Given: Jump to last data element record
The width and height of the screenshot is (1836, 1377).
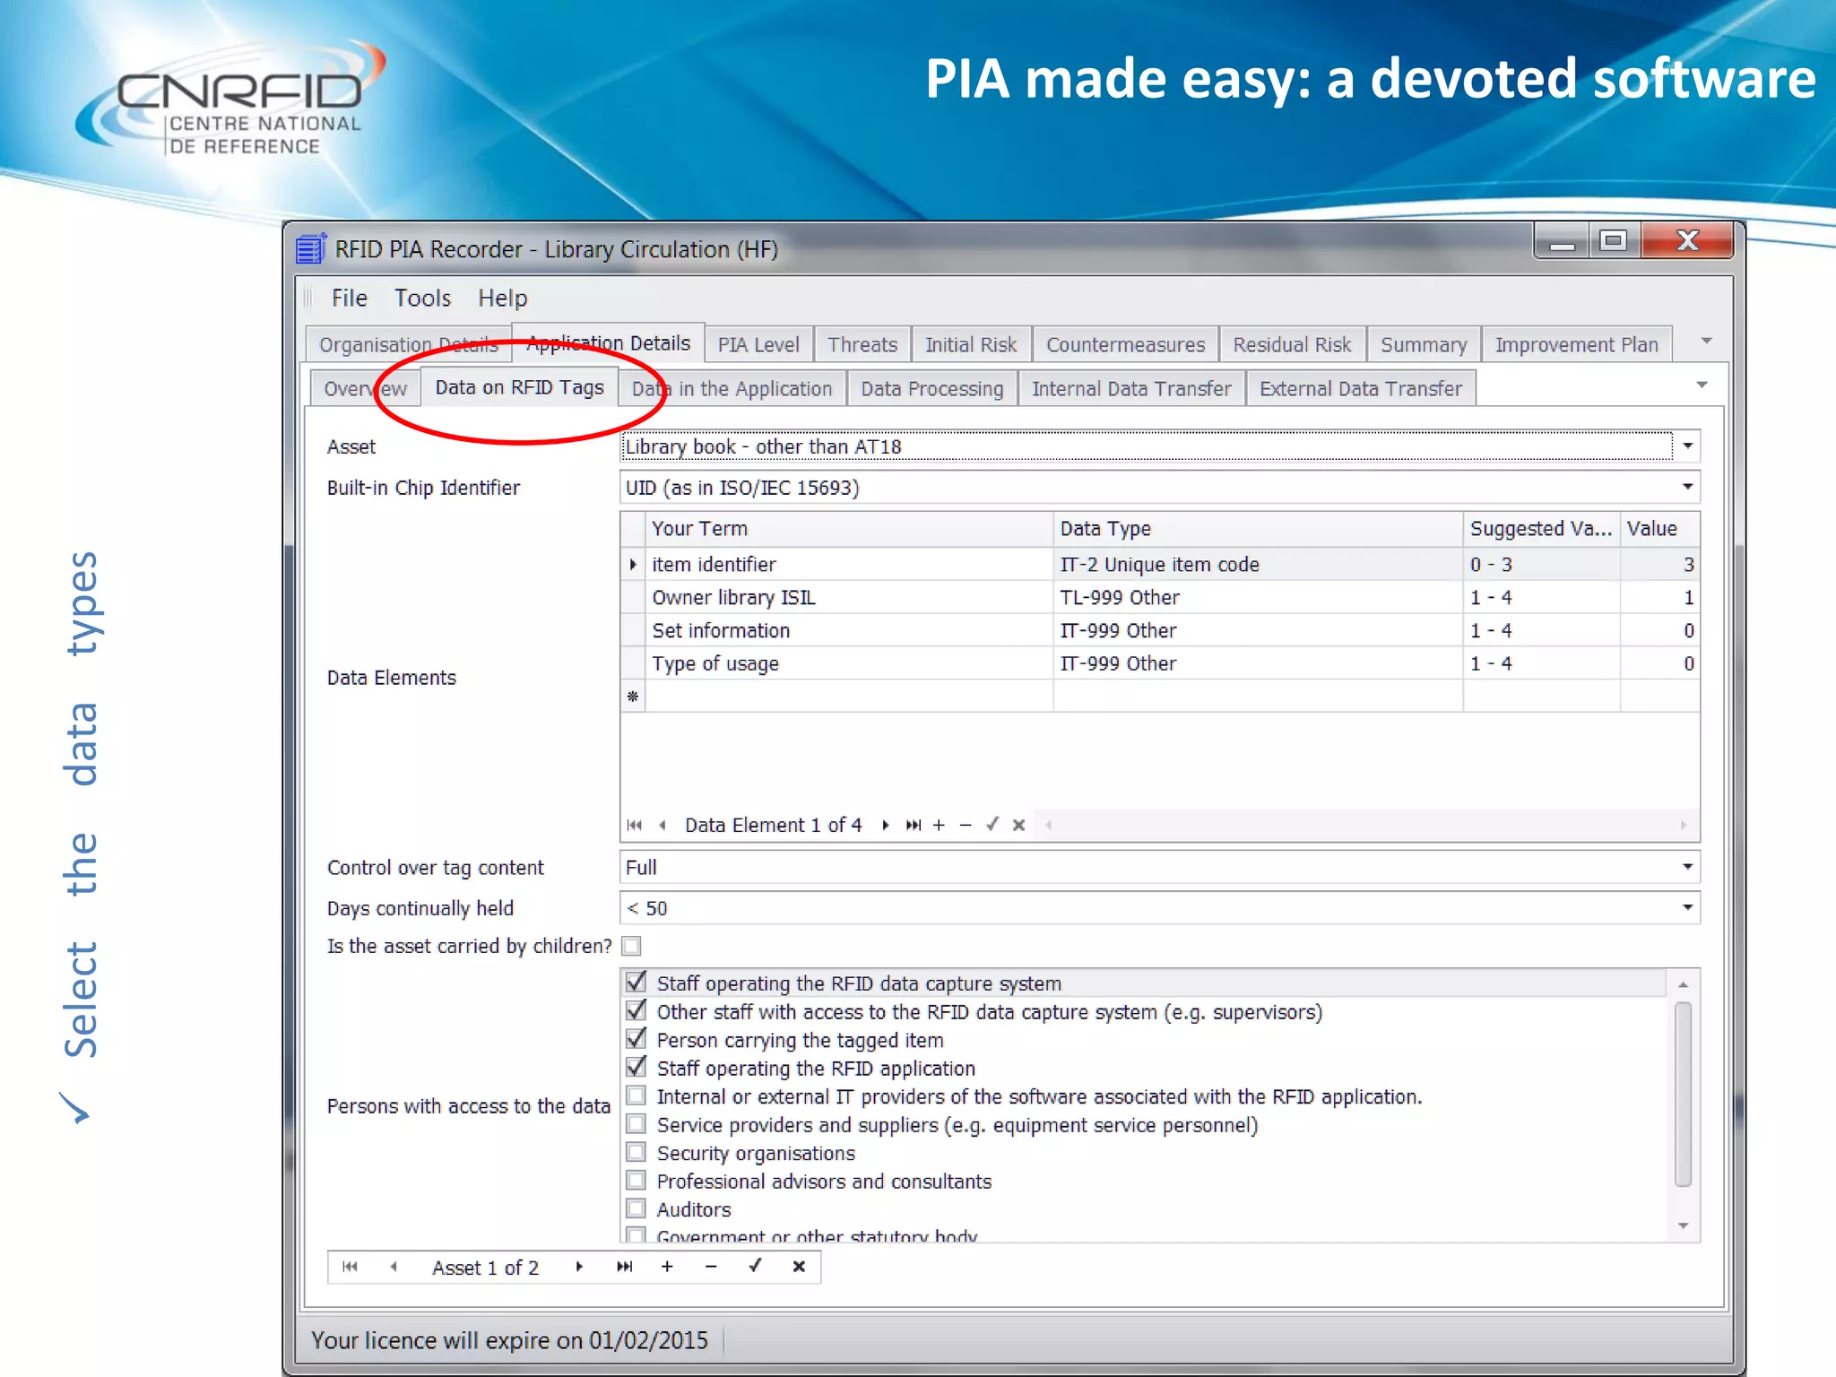Looking at the screenshot, I should (913, 825).
